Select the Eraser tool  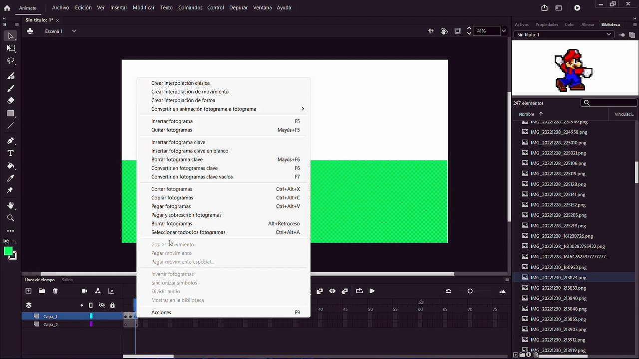[10, 100]
